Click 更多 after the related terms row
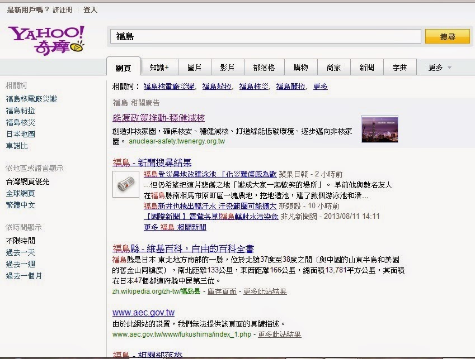Image resolution: width=475 pixels, height=359 pixels. click(x=321, y=87)
